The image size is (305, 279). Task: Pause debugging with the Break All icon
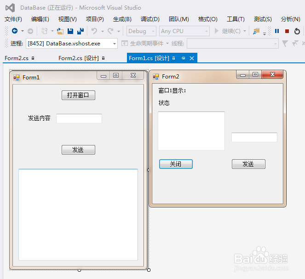pos(277,31)
